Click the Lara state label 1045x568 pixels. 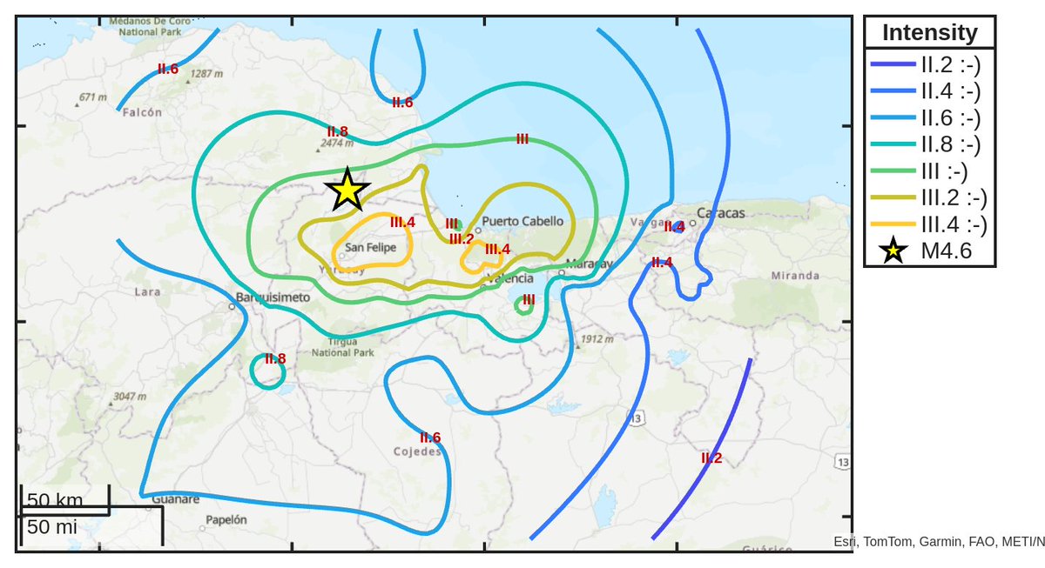tap(146, 292)
